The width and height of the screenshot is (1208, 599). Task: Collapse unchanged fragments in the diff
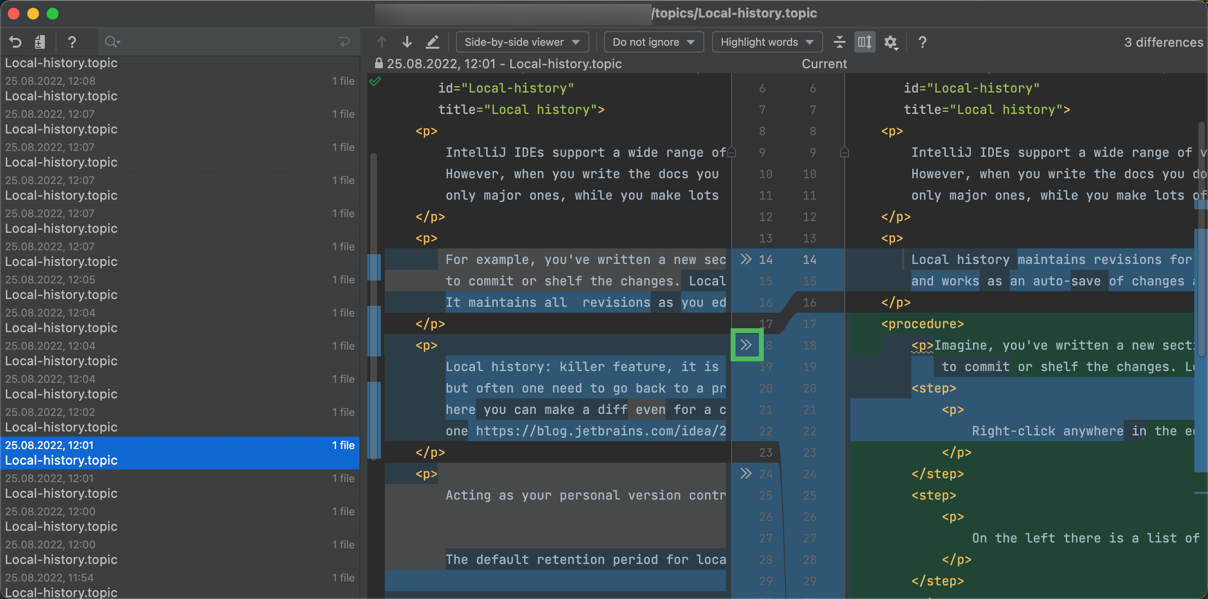click(x=839, y=42)
